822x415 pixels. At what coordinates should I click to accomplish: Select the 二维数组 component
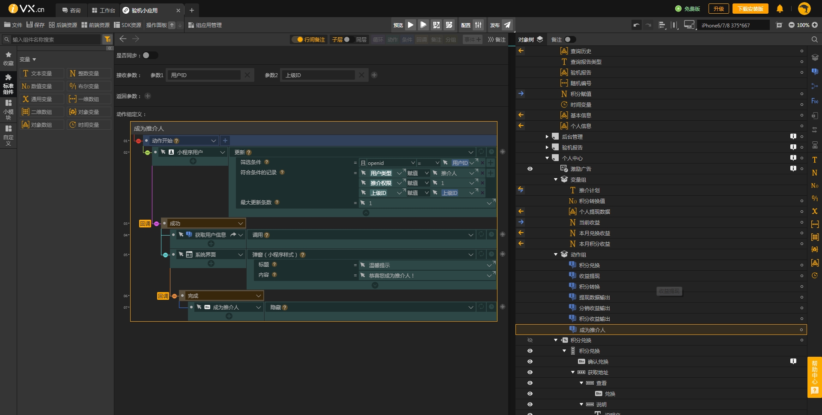point(42,112)
